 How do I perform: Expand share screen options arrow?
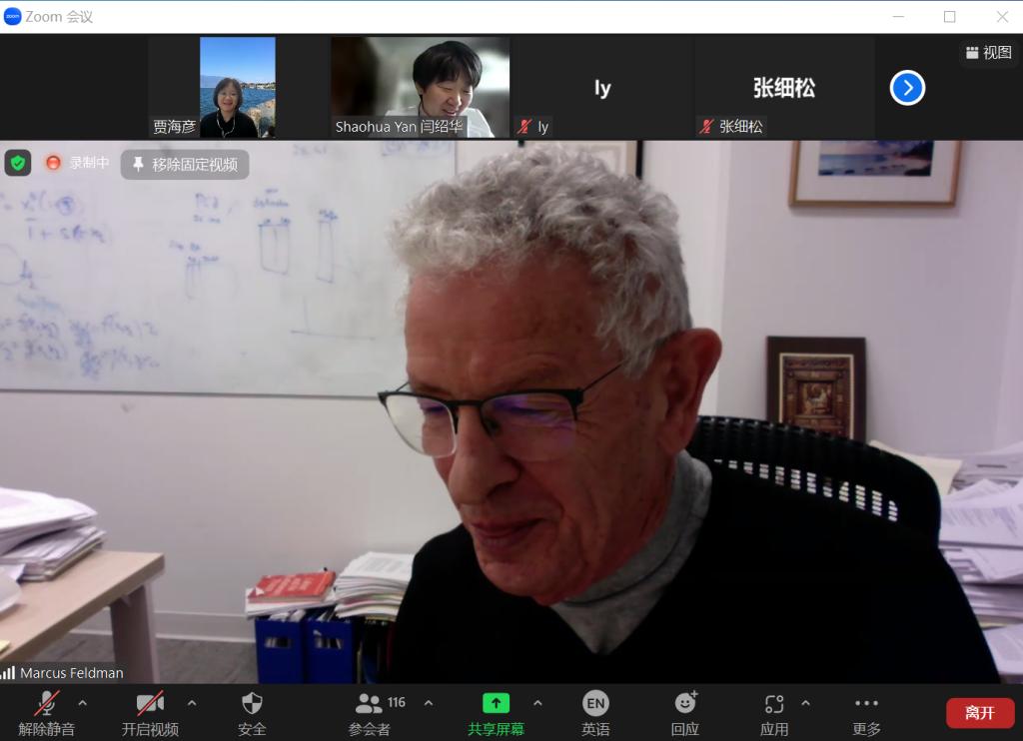537,703
